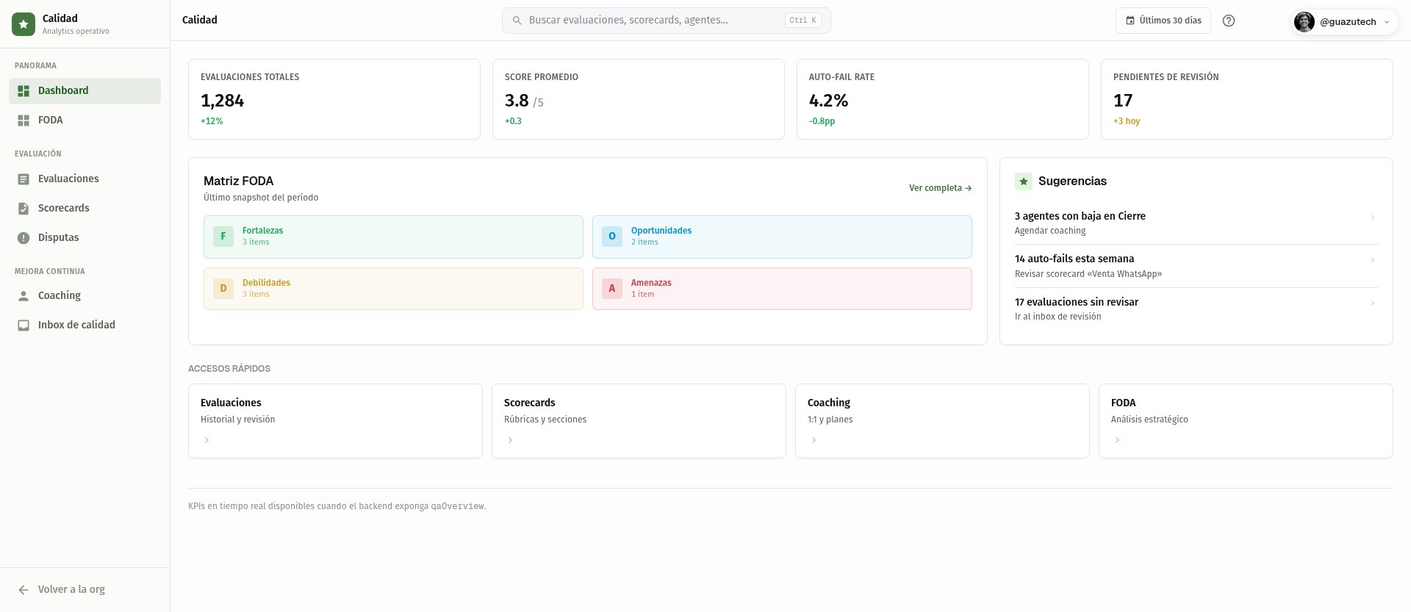Open the @guazutech account dropdown
The width and height of the screenshot is (1411, 612).
tap(1344, 21)
